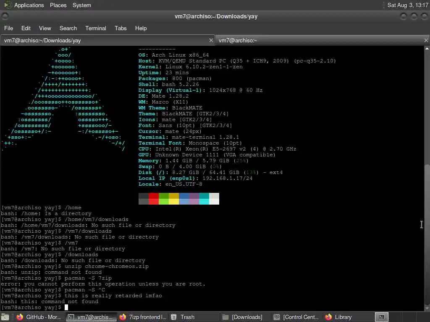Open the System menu
Viewport: 430px width, 322px height.
82,5
